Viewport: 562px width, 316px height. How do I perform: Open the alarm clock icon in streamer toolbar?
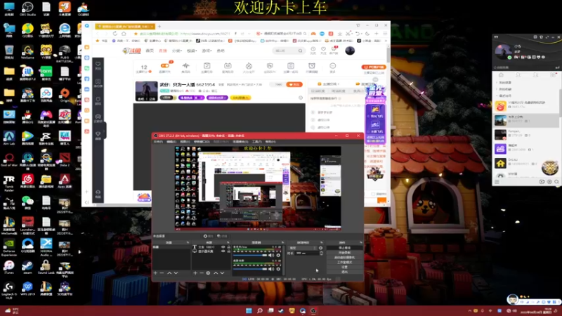click(312, 67)
